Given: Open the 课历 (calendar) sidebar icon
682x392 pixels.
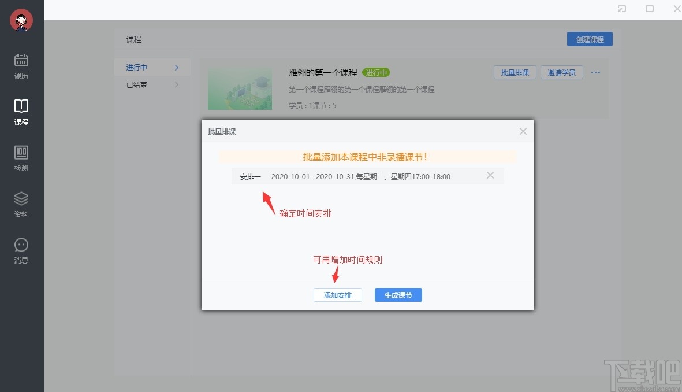Looking at the screenshot, I should tap(21, 65).
